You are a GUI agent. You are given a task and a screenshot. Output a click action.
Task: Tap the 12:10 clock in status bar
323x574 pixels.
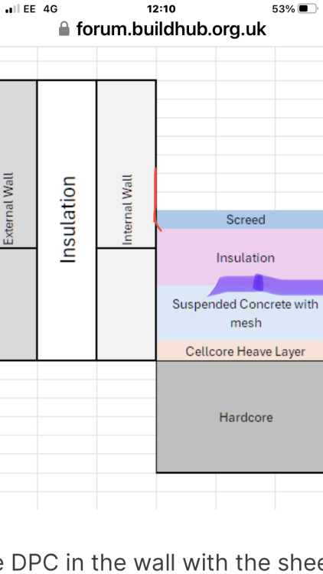point(161,8)
